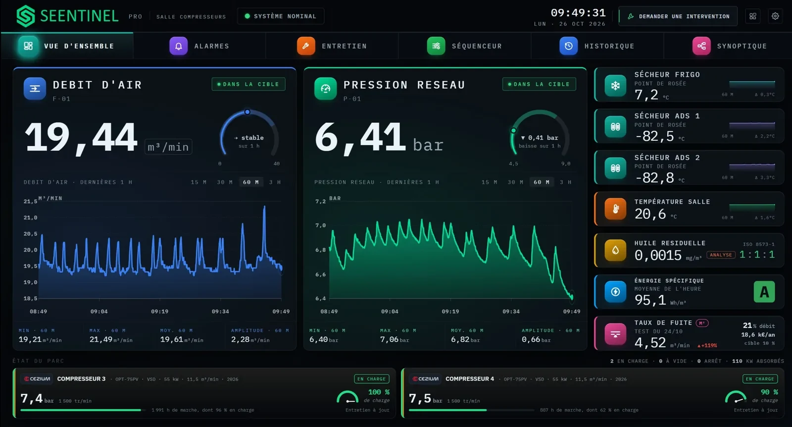Click the Huile Résiduelle droplet icon

[615, 251]
